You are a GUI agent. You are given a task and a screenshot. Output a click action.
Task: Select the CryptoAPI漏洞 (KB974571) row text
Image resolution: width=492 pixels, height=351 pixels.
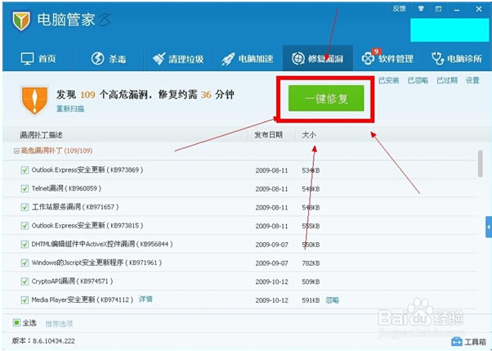pos(72,281)
